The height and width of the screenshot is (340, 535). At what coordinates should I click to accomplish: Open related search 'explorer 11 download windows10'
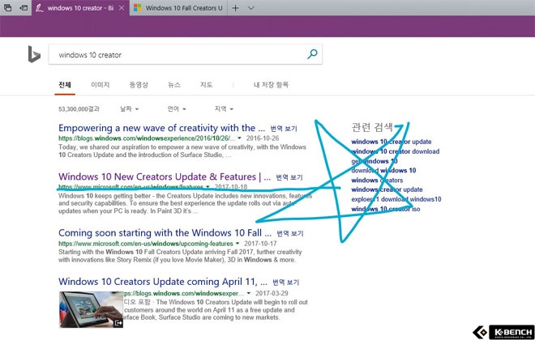coord(396,199)
